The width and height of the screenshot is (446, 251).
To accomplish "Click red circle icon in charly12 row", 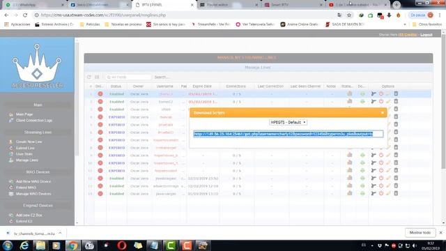I will (100, 94).
